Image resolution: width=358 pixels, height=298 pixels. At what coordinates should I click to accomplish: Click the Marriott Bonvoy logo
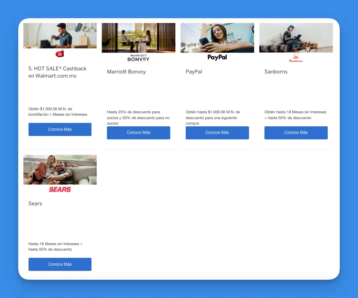click(x=138, y=58)
